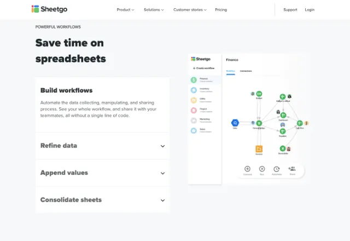Open the Solutions dropdown menu
This screenshot has width=350, height=241.
(154, 10)
